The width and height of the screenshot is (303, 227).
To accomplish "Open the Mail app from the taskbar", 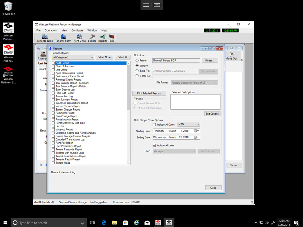I will click(x=147, y=223).
